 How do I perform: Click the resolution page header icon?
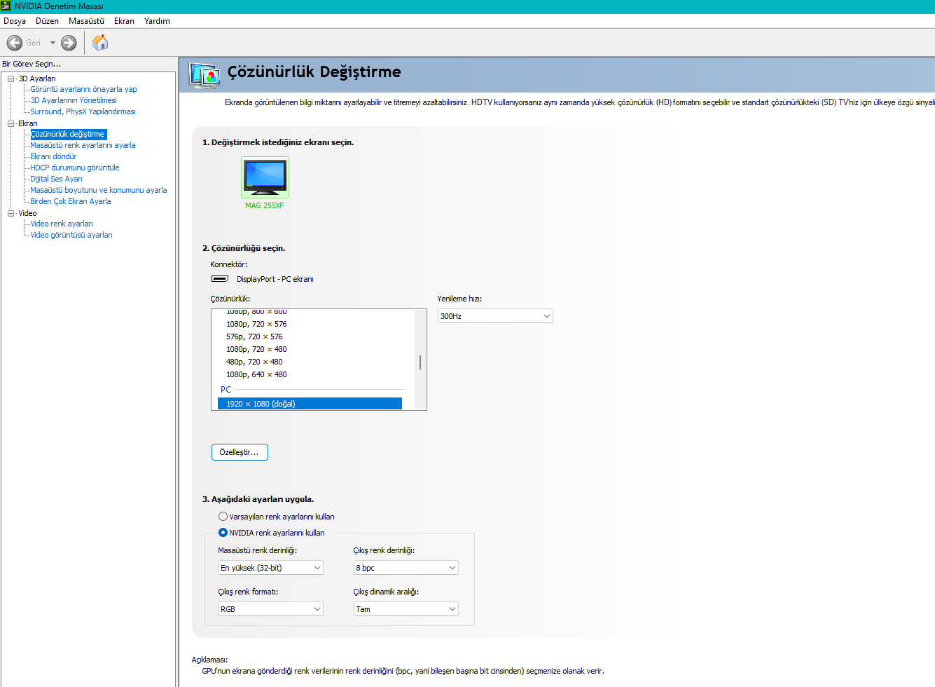(x=205, y=75)
